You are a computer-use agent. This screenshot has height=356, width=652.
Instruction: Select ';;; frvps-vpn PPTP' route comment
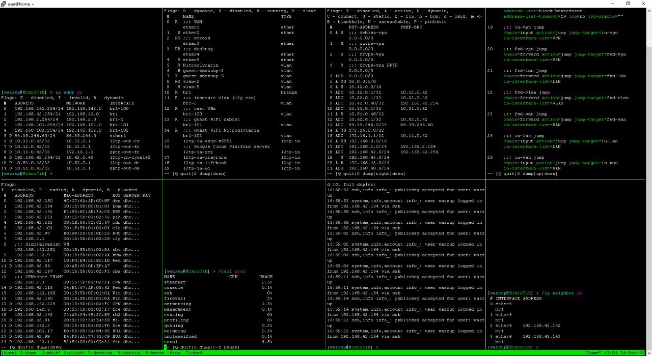[x=372, y=65]
